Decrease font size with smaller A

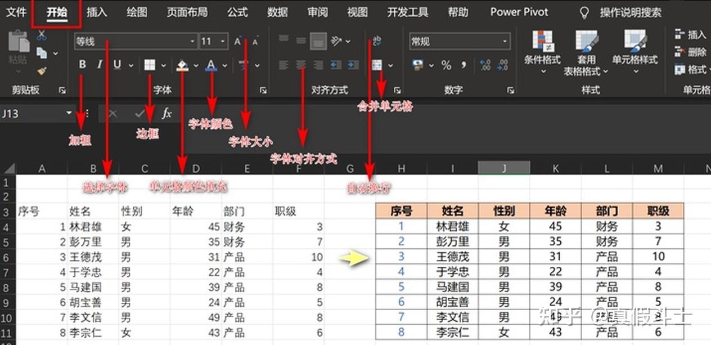(255, 41)
